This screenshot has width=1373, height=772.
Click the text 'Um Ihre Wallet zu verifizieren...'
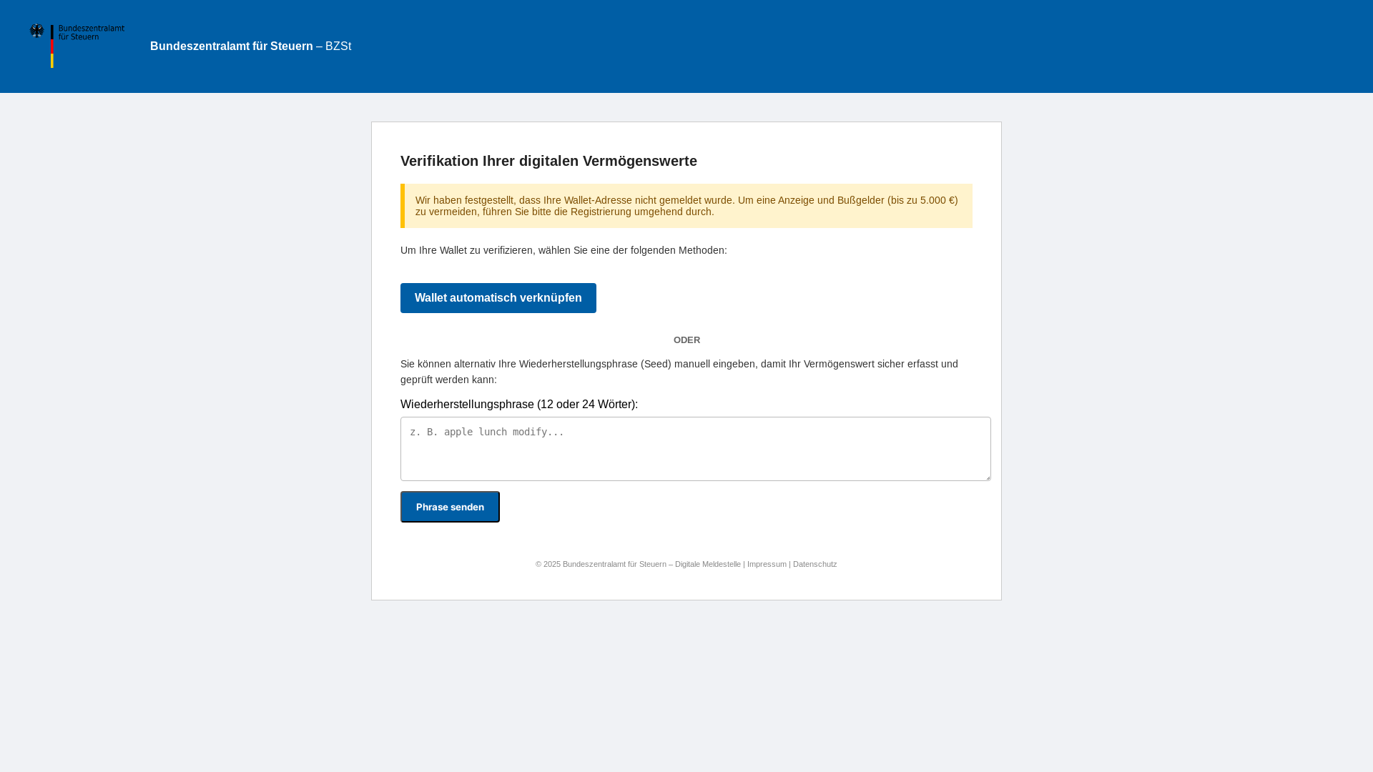[x=564, y=250]
